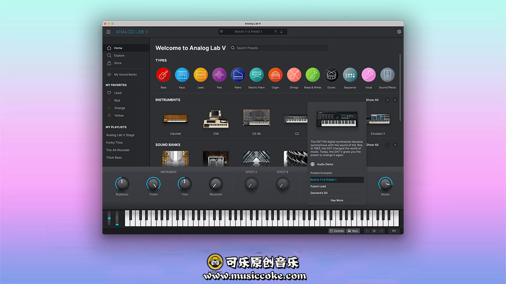This screenshot has width=506, height=284.
Task: Click the Movement knob
Action: tap(215, 184)
